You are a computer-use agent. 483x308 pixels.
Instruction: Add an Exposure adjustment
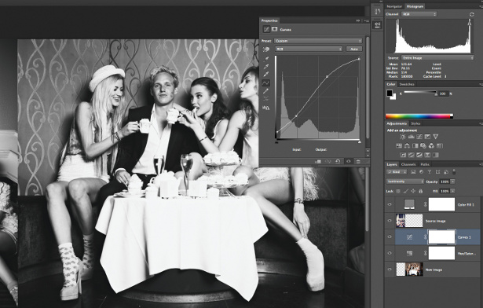click(427, 137)
